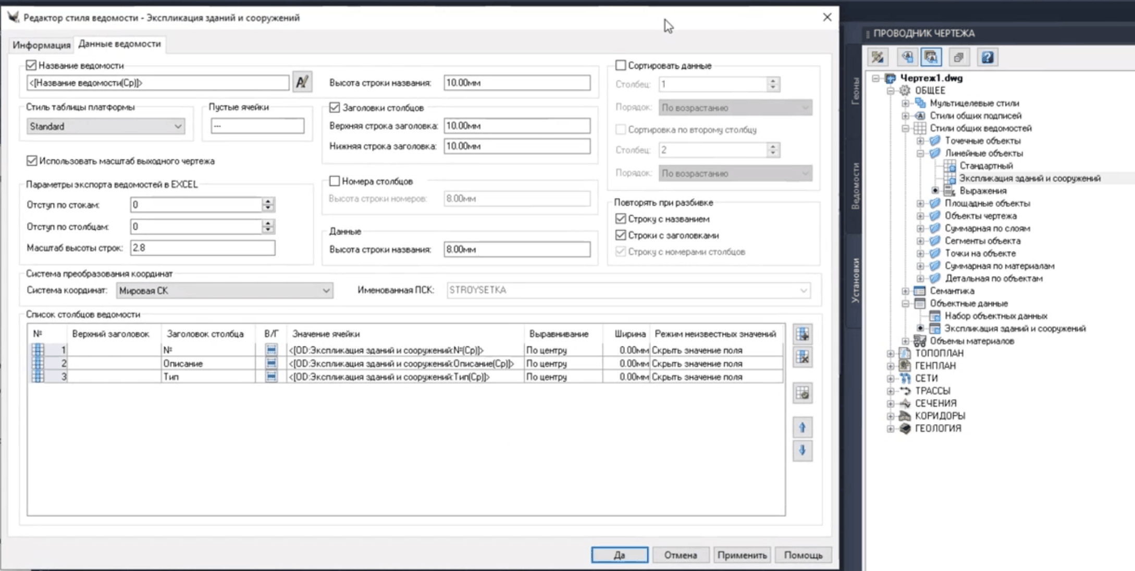Expand the ГЕНПЛАН tree node
The height and width of the screenshot is (571, 1135).
coord(891,366)
